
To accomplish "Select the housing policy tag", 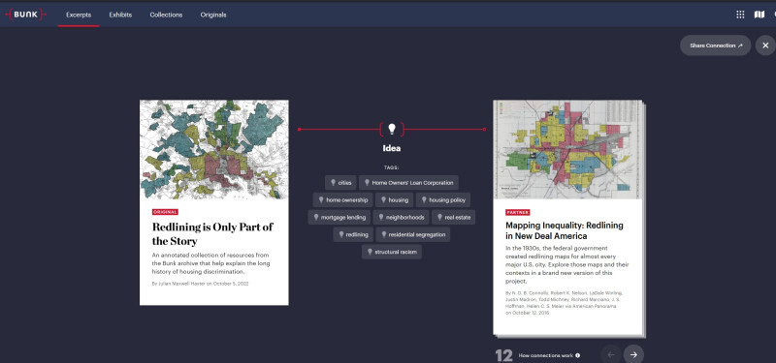I will [x=443, y=200].
